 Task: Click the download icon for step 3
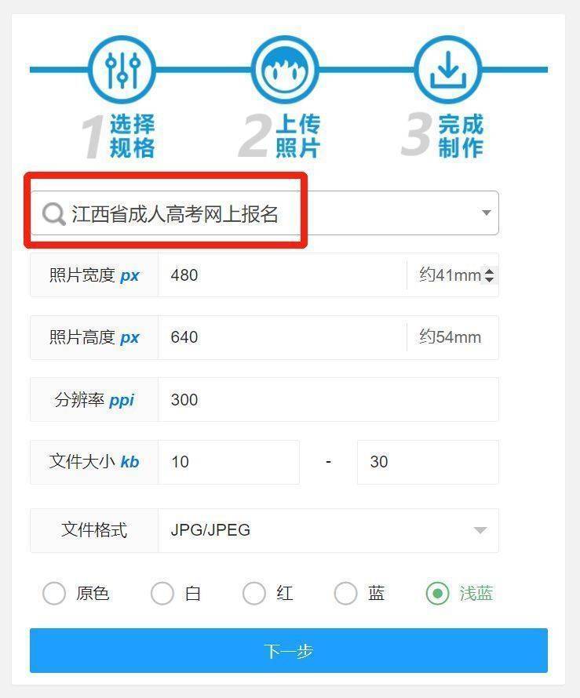tap(448, 70)
